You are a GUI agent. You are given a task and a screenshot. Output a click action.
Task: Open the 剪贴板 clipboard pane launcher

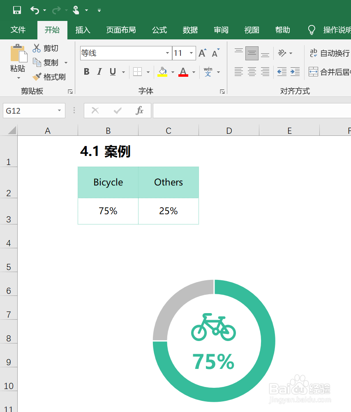click(70, 92)
